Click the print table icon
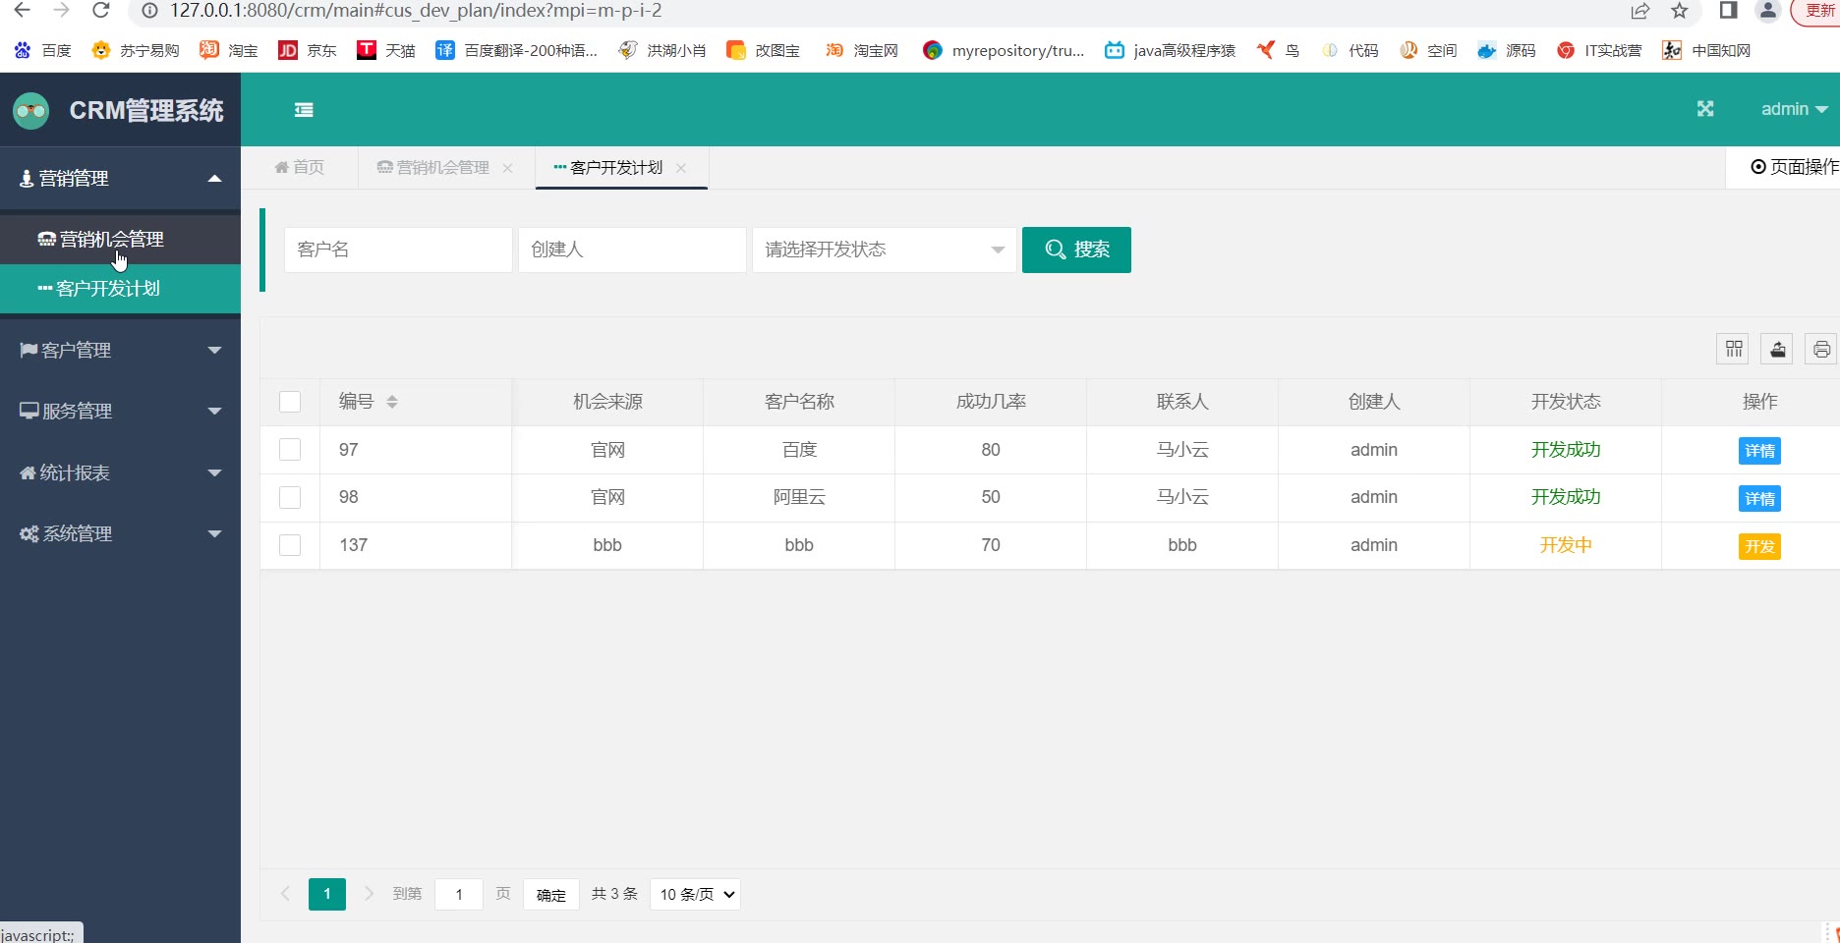Viewport: 1840px width, 943px height. 1820,349
